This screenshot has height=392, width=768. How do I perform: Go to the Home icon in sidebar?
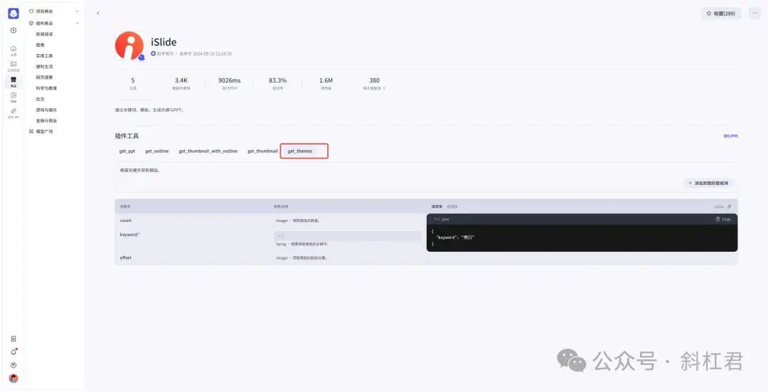14,50
